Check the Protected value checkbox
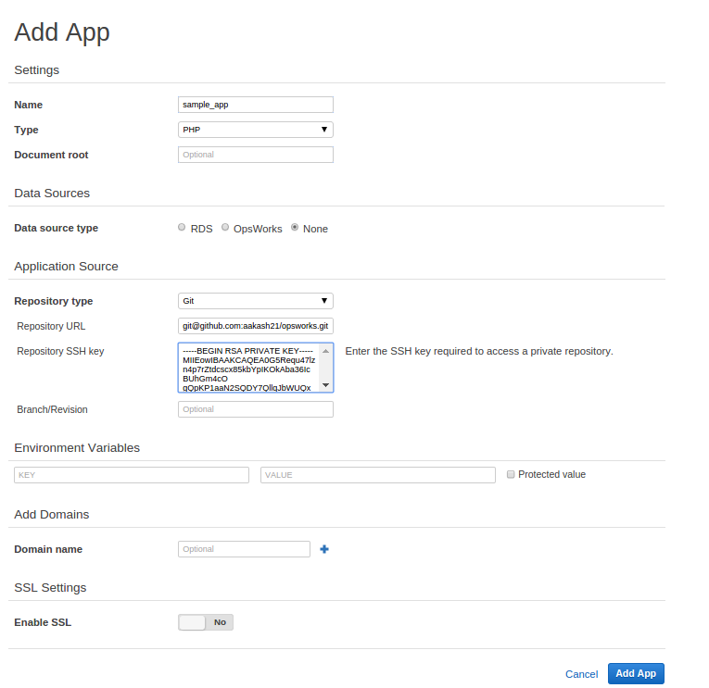Viewport: 709px width, 688px height. 511,474
